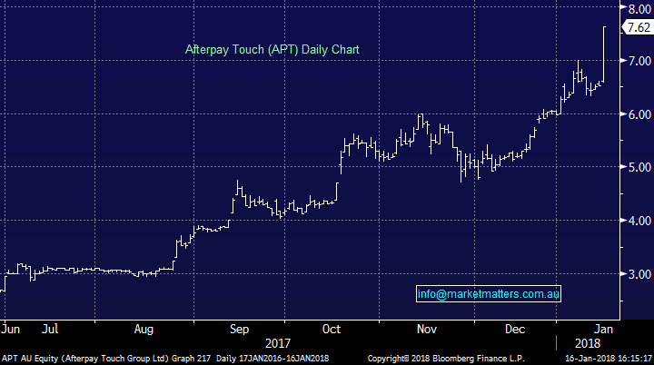The image size is (654, 365).
Task: Click the 4.00 price axis label
Action: coord(639,221)
